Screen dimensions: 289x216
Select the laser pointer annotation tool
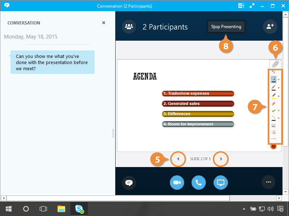pyautogui.click(x=273, y=72)
